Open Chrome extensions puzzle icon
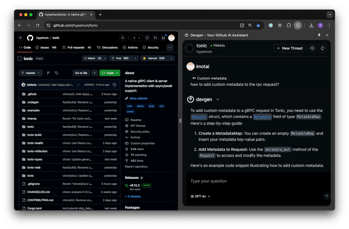The height and width of the screenshot is (229, 349). click(x=289, y=25)
